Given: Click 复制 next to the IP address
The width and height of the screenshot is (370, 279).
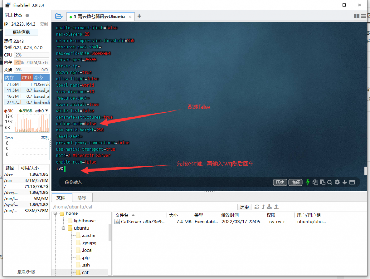Looking at the screenshot, I should coord(44,24).
